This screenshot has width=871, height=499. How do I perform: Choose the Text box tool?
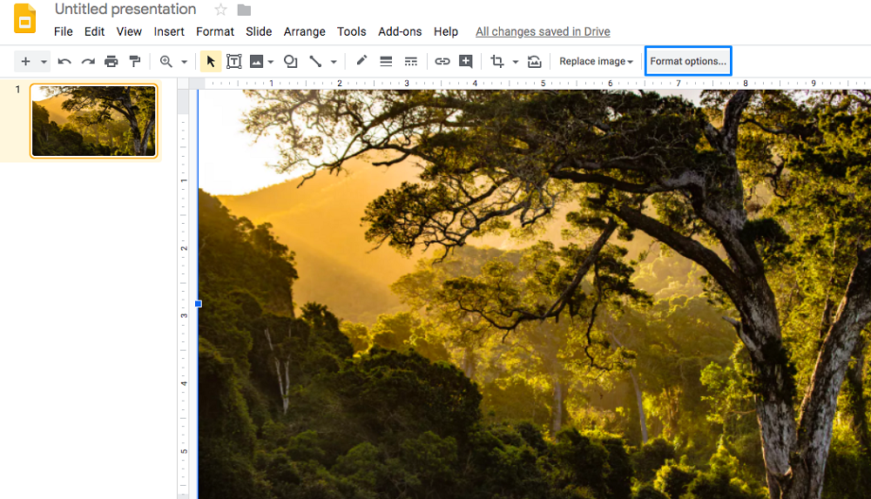(x=234, y=62)
